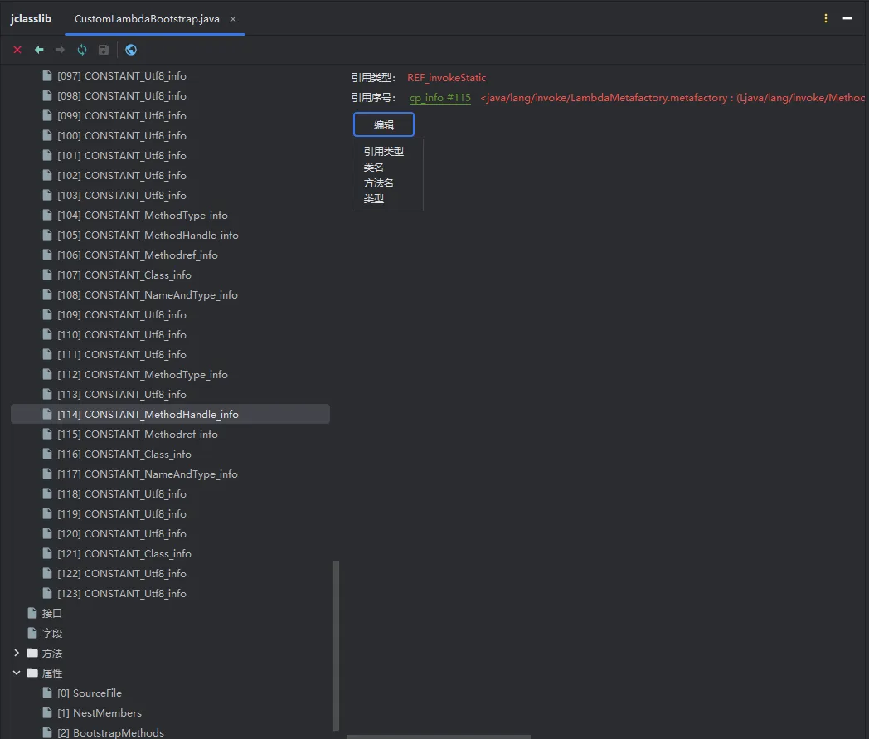The height and width of the screenshot is (739, 869).
Task: Choose 方法名 from the edit popup
Action: [x=378, y=183]
